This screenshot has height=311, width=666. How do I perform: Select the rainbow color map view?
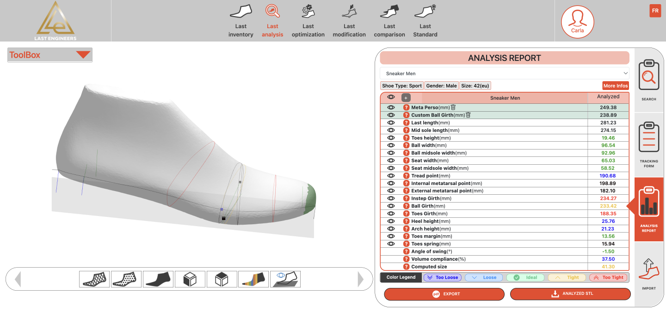(x=253, y=279)
